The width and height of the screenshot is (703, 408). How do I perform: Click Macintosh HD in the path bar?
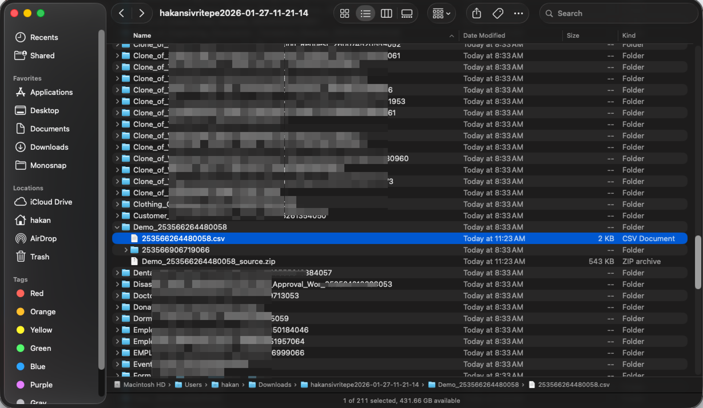point(140,385)
